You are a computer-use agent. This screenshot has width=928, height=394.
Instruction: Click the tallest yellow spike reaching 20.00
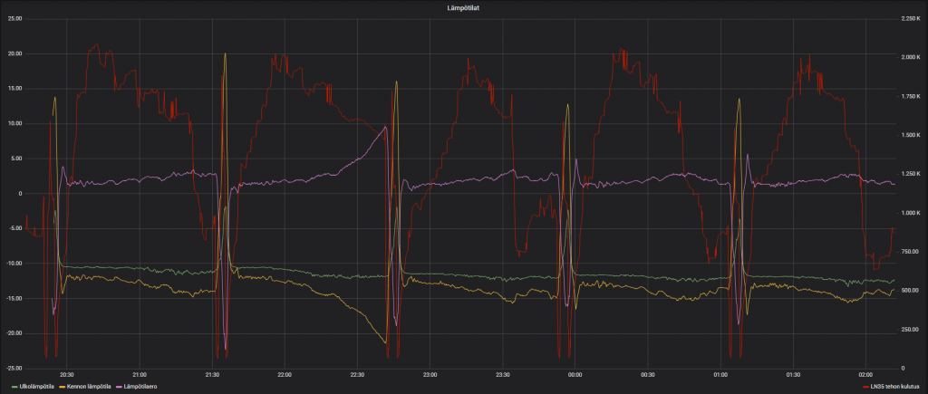225,54
